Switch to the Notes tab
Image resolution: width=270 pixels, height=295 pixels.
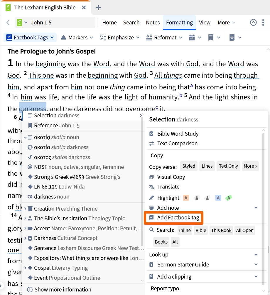pos(153,23)
